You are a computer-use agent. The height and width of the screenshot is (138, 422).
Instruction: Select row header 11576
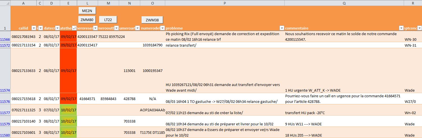[x=5, y=99]
